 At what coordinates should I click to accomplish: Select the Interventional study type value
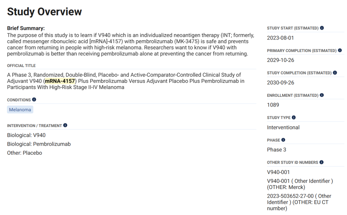tap(283, 127)
